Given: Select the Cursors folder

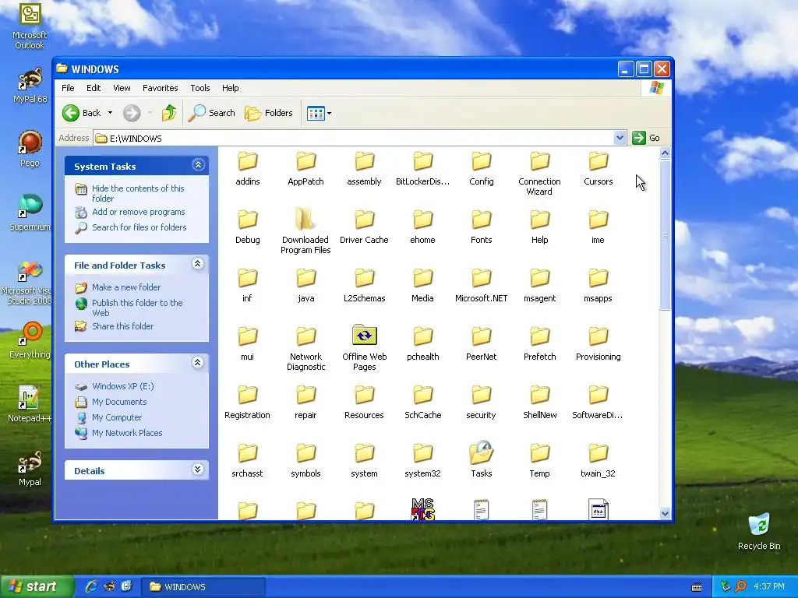Looking at the screenshot, I should [x=598, y=169].
